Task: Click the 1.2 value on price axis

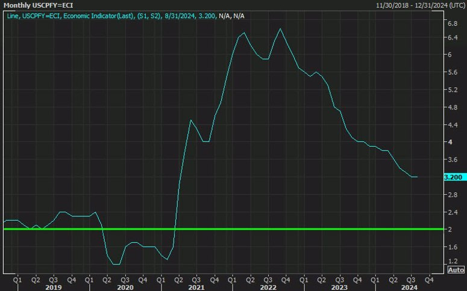Action: pyautogui.click(x=453, y=262)
